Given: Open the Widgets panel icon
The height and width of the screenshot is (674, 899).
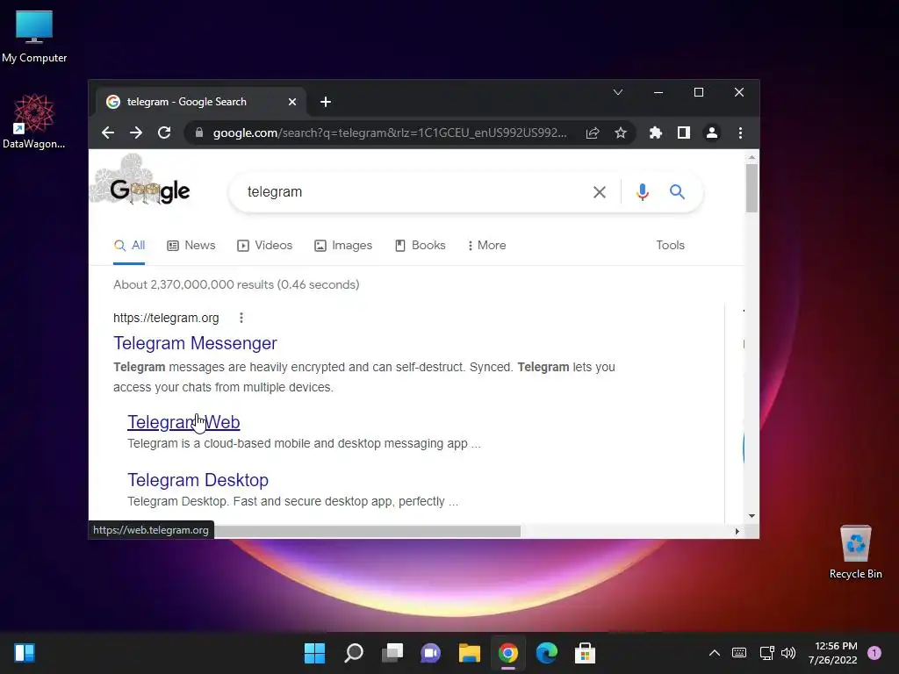Looking at the screenshot, I should [25, 653].
